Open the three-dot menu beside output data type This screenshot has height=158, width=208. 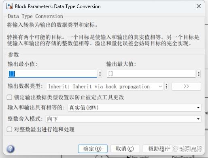166,86
